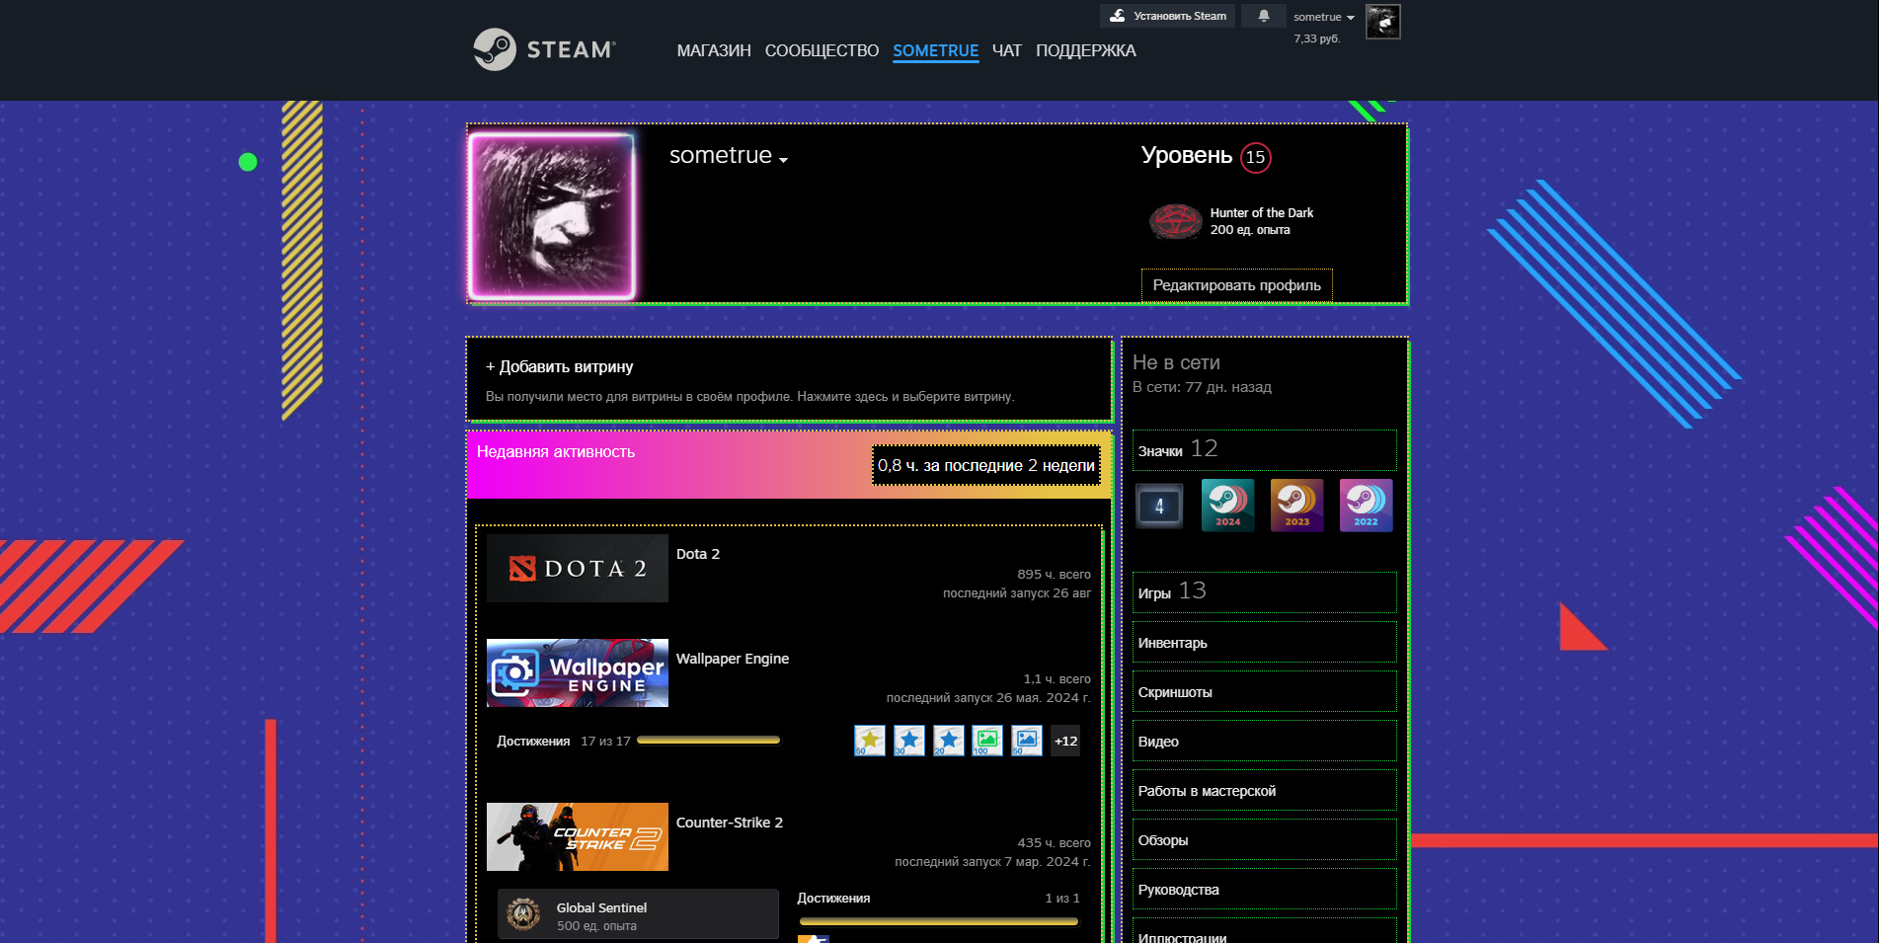Click + Добавить витрину link
The image size is (1879, 943).
click(559, 366)
